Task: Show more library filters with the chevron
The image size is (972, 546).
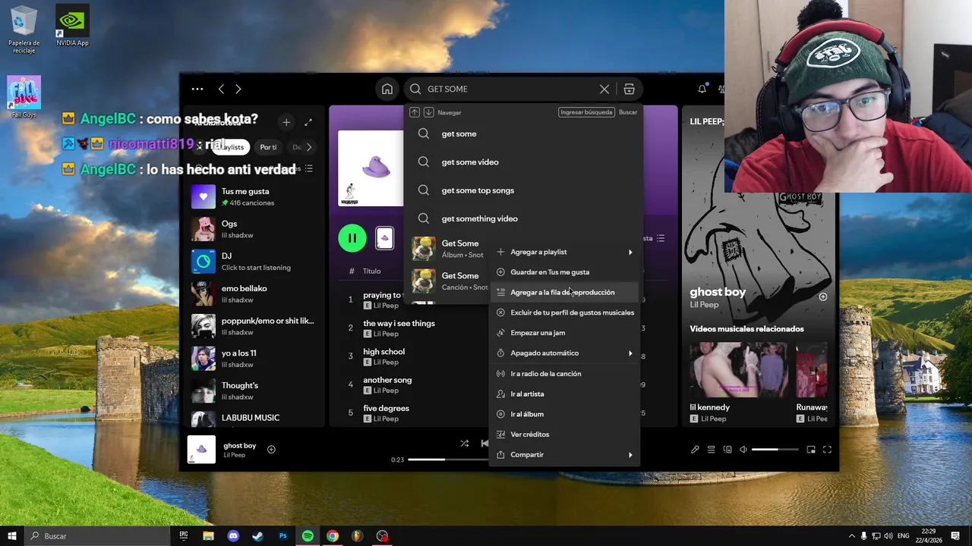Action: click(308, 147)
